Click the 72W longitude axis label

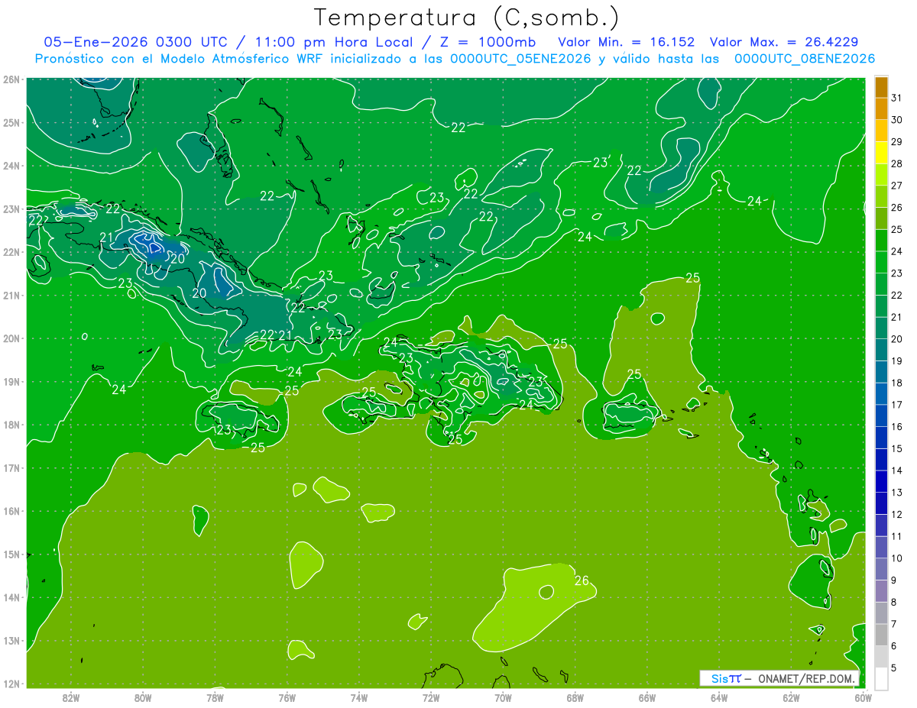click(x=431, y=697)
